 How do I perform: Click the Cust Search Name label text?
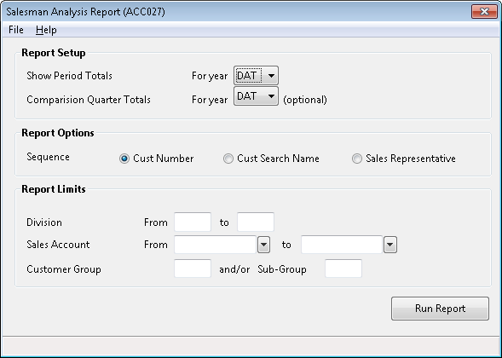278,159
